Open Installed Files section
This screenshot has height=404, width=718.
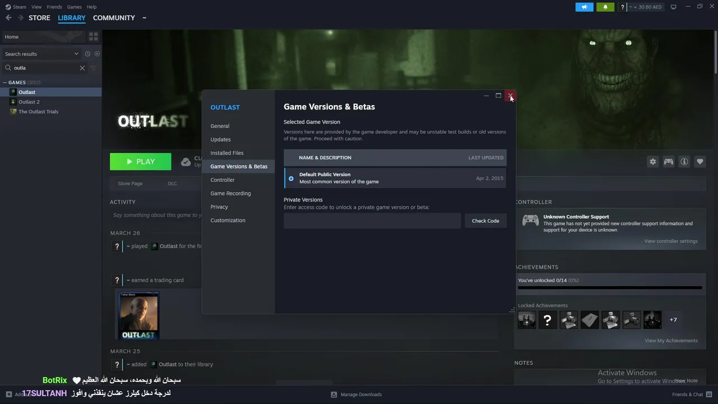pos(238,153)
